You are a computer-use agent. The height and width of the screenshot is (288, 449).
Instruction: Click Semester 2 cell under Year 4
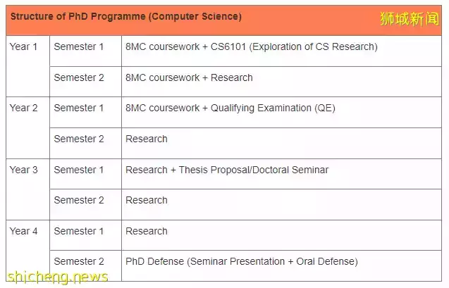[79, 261]
